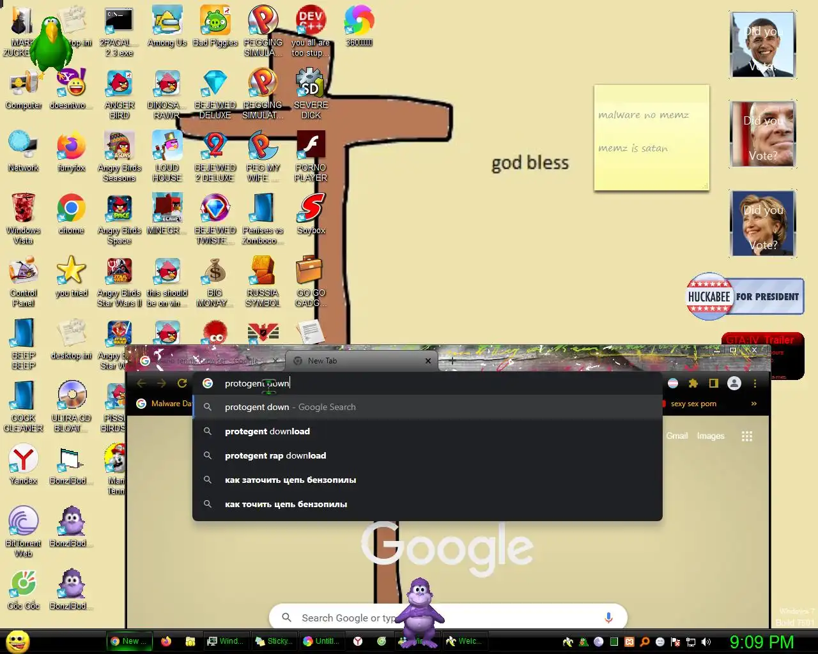Switch to the 'Sticky…' taskbar button
818x654 pixels.
[274, 641]
